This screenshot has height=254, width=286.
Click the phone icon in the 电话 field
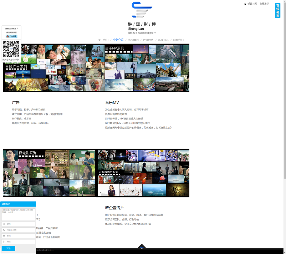4,230
